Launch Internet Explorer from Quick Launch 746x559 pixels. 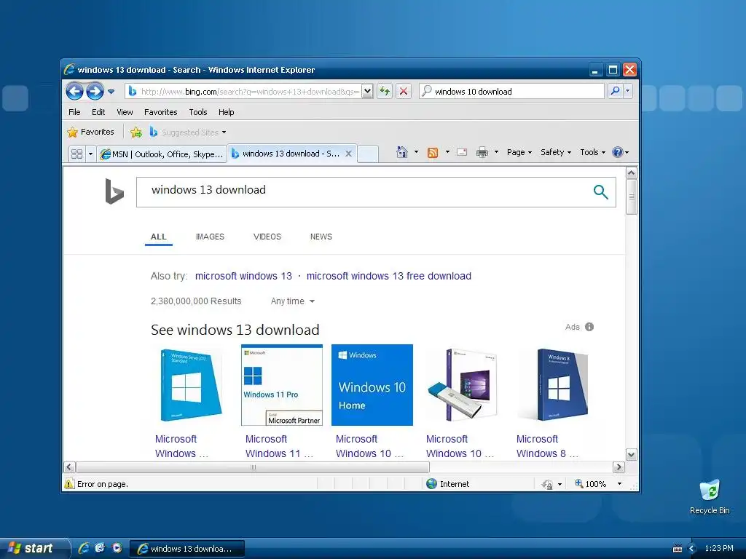(84, 548)
